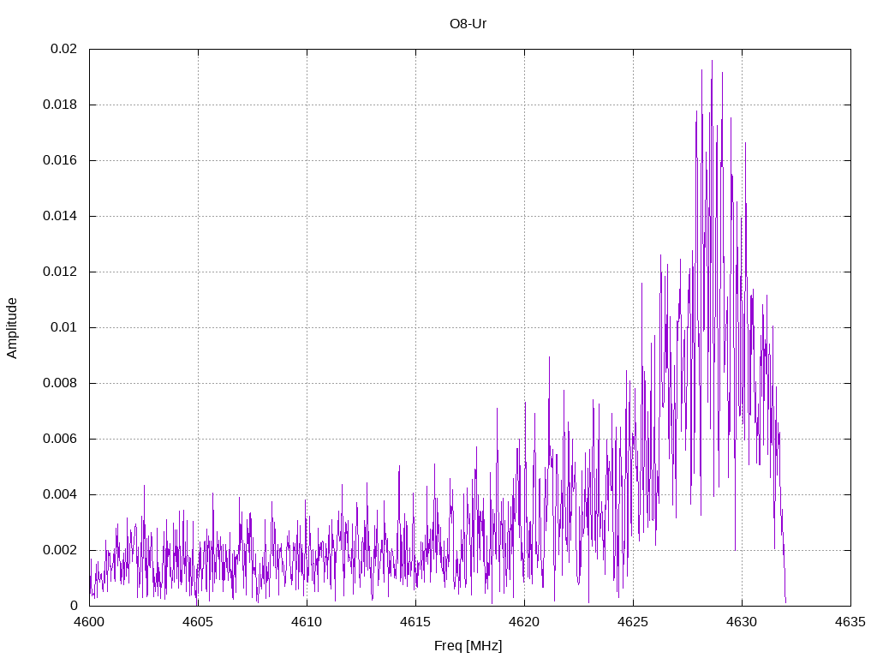Click x-axis tick label 4605
The width and height of the screenshot is (877, 658).
198,622
